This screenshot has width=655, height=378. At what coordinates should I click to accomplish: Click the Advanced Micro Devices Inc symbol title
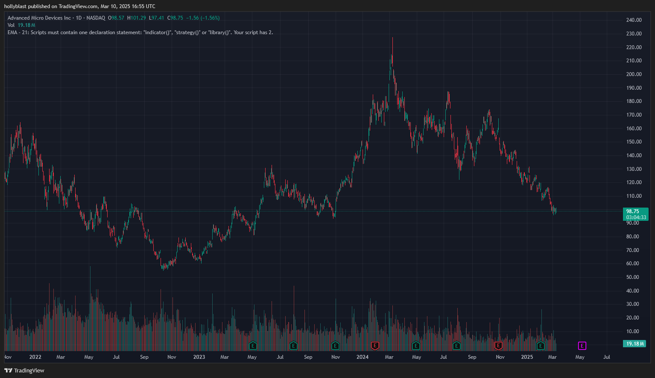(x=39, y=18)
